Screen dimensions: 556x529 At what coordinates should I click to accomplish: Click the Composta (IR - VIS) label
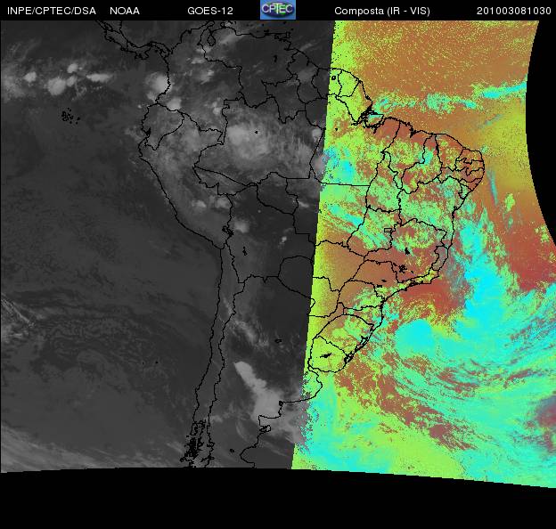coord(382,11)
